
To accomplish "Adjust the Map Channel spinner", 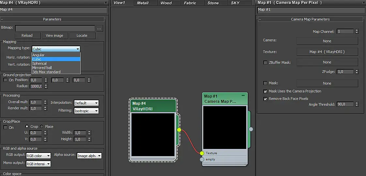I will pos(357,32).
